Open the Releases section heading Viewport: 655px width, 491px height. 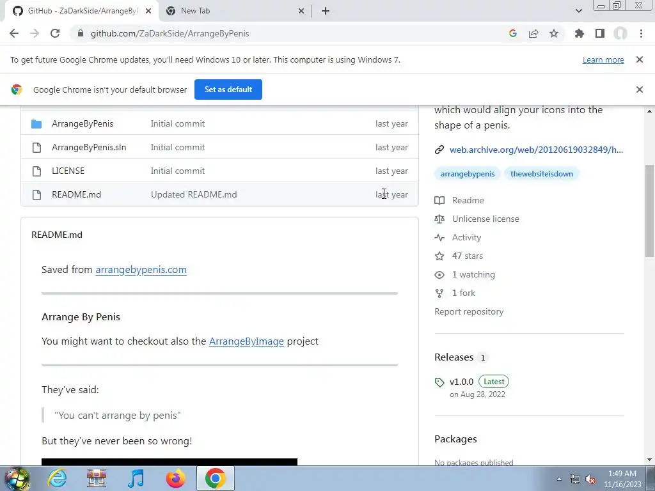pyautogui.click(x=454, y=357)
